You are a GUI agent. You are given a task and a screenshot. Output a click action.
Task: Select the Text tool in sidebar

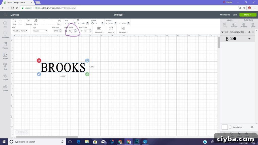pyautogui.click(x=5, y=66)
